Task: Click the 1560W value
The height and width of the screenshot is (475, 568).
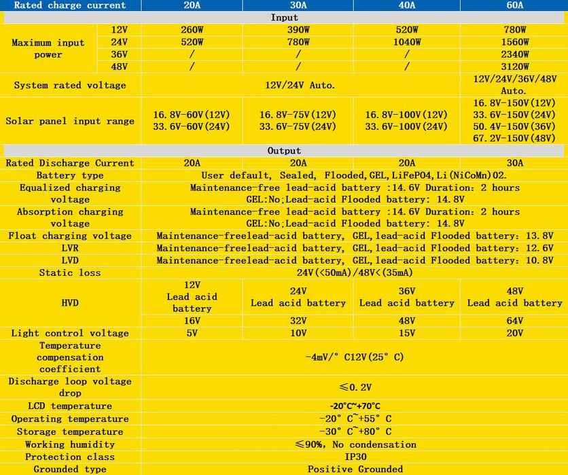Action: pyautogui.click(x=515, y=42)
